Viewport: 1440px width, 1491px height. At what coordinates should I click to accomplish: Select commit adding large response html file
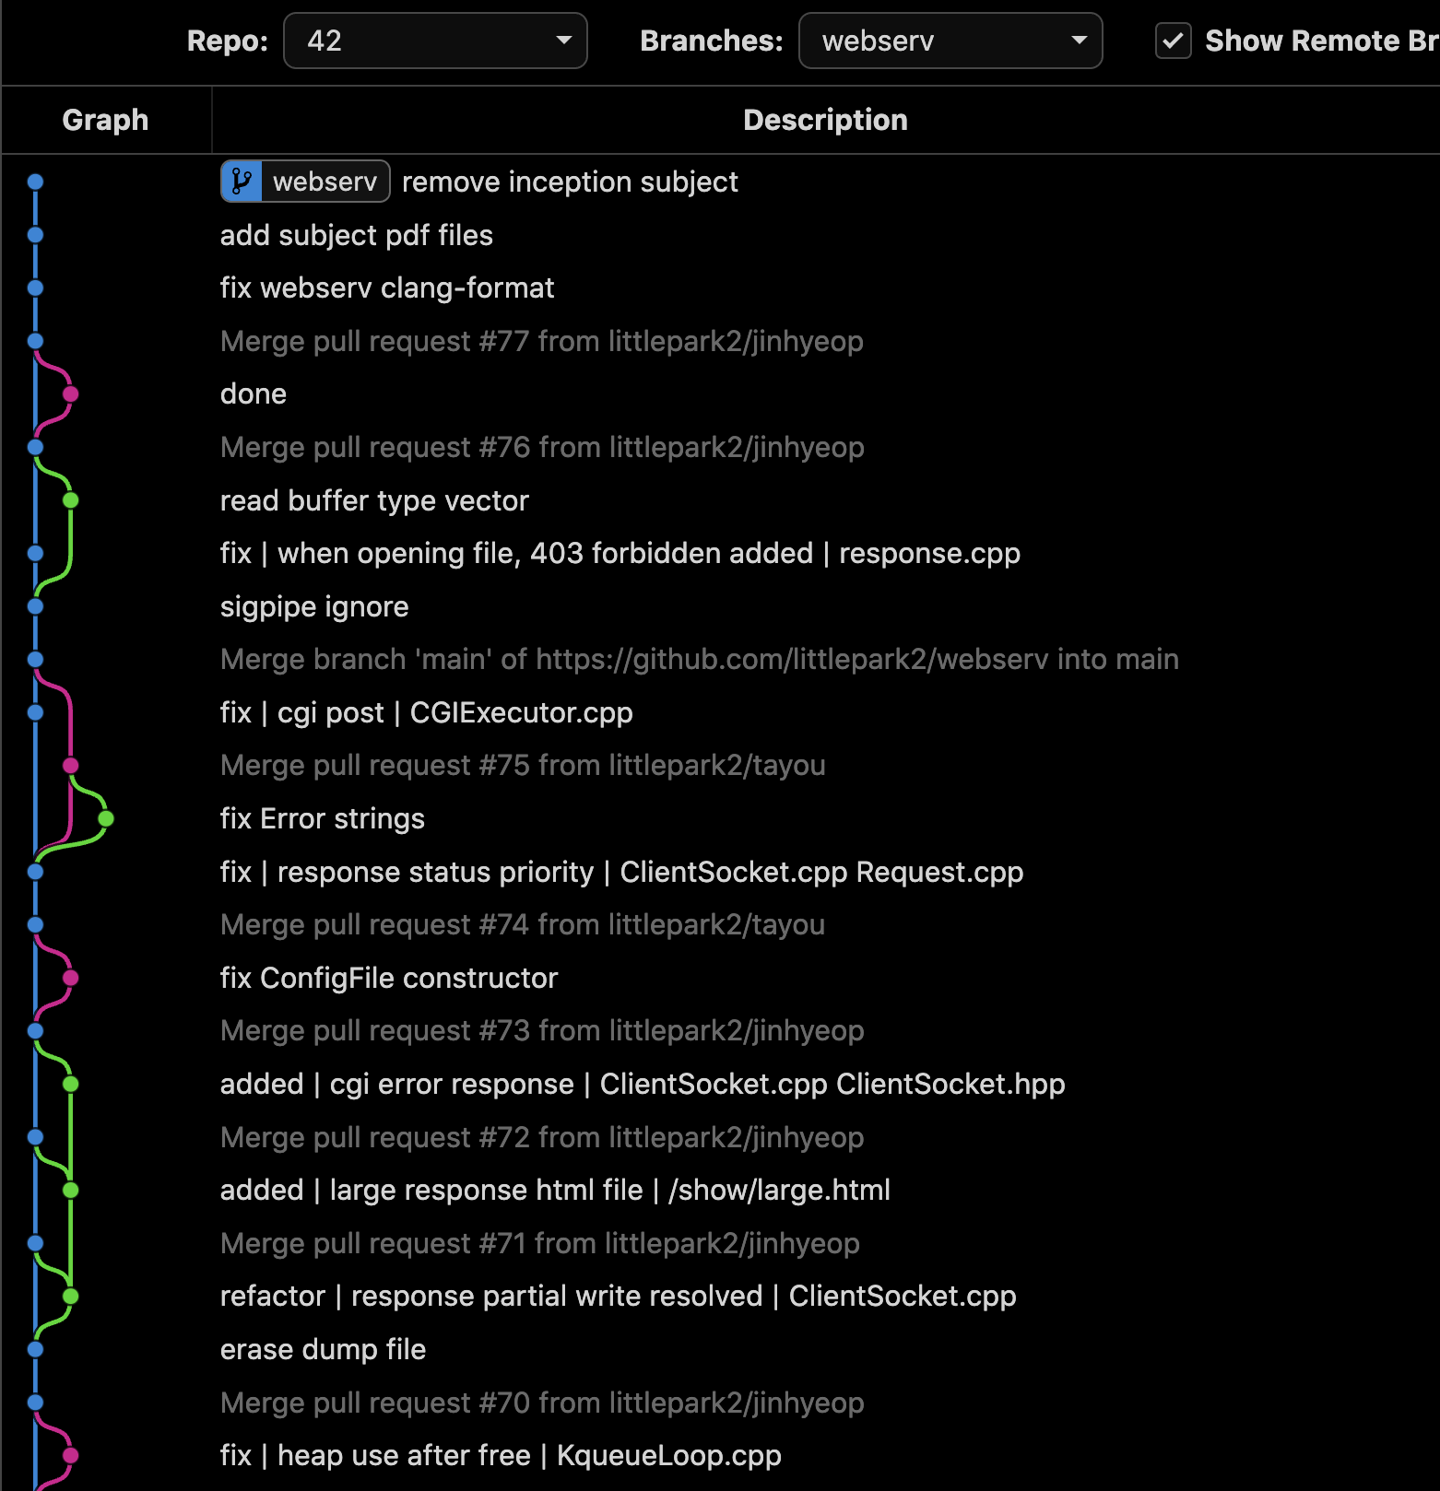point(555,1190)
